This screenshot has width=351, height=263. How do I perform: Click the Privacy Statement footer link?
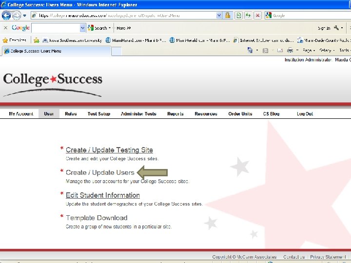click(328, 257)
